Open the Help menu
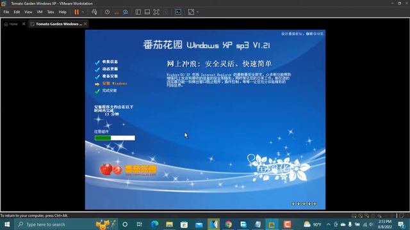 tap(63, 12)
